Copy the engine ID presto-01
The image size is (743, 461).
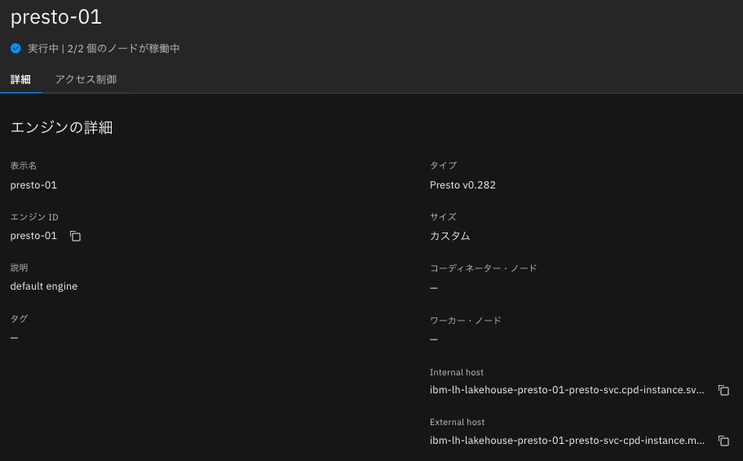coord(75,236)
